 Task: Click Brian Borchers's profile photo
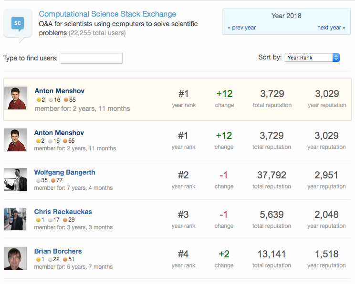tap(15, 258)
